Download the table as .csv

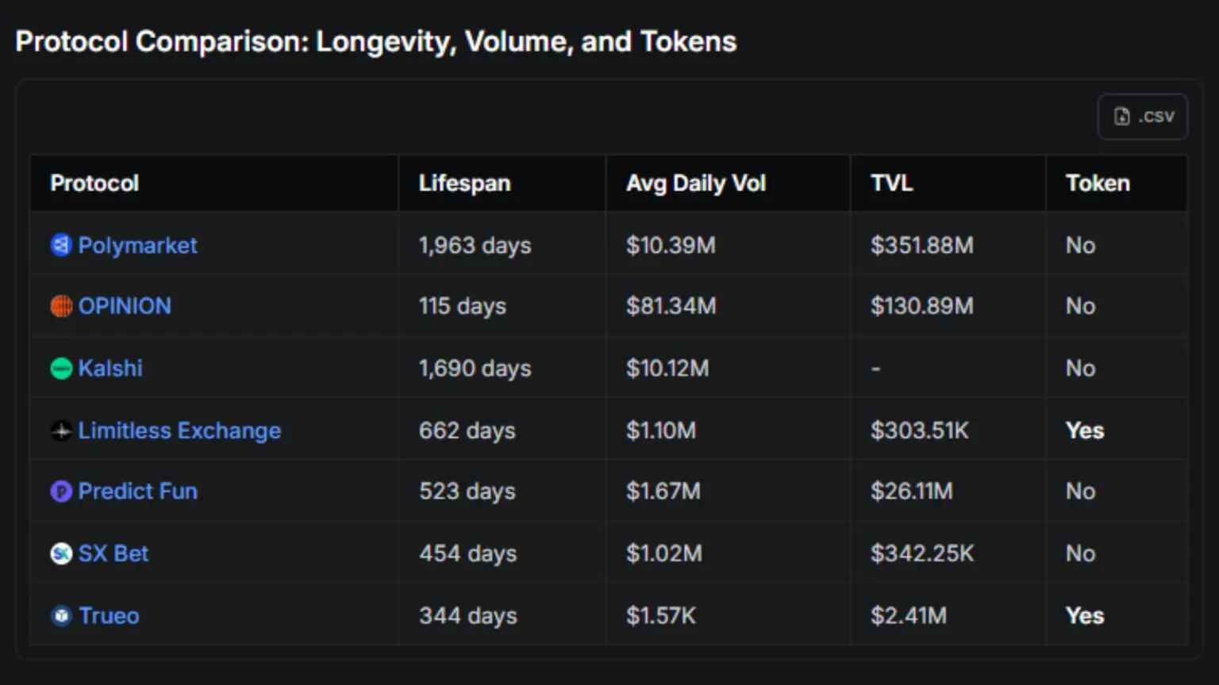(x=1142, y=117)
